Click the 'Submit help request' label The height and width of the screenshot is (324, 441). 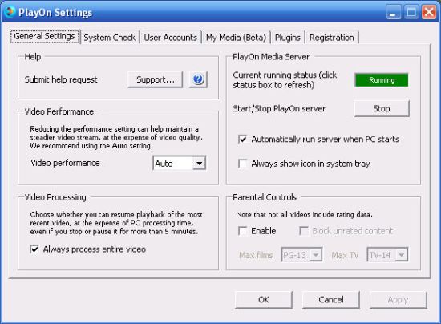[x=61, y=79]
